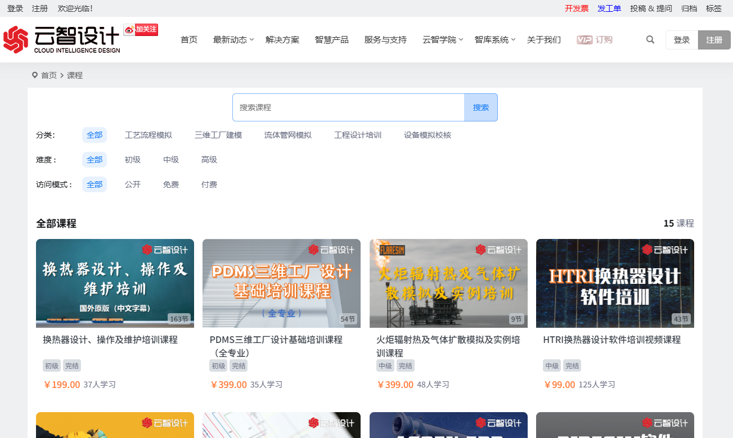Select 全部 in the 难度 filter row

pos(95,160)
